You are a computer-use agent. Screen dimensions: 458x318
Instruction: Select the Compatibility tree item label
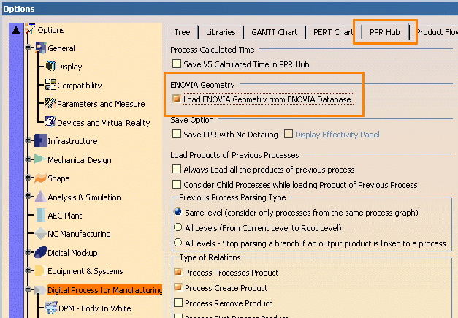(80, 86)
